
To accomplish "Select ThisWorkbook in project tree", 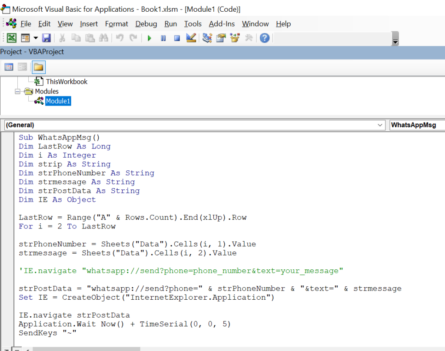I will pyautogui.click(x=66, y=82).
